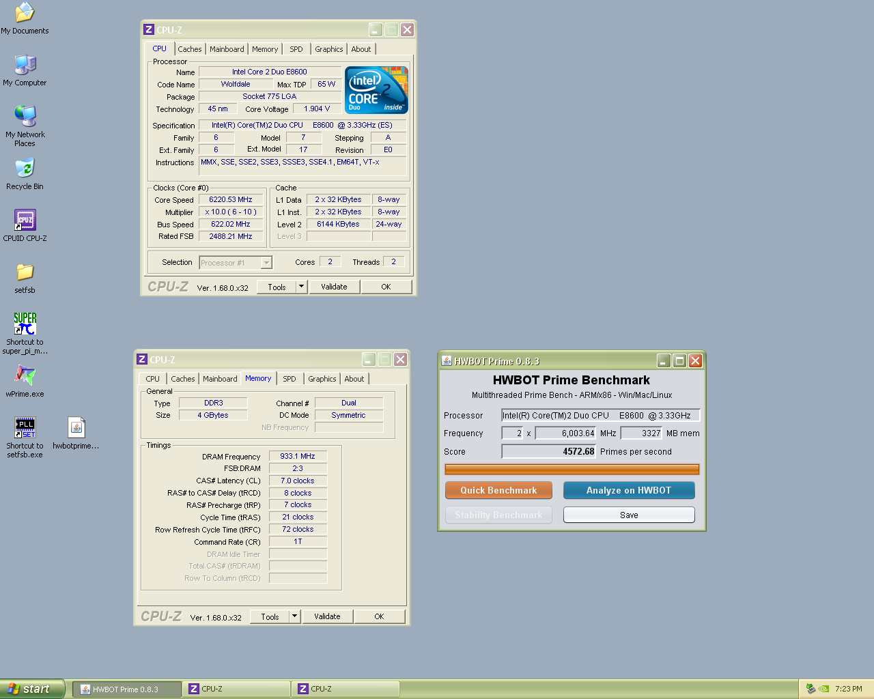Expand the Tools dropdown arrow in lower CPU-Z

[294, 616]
